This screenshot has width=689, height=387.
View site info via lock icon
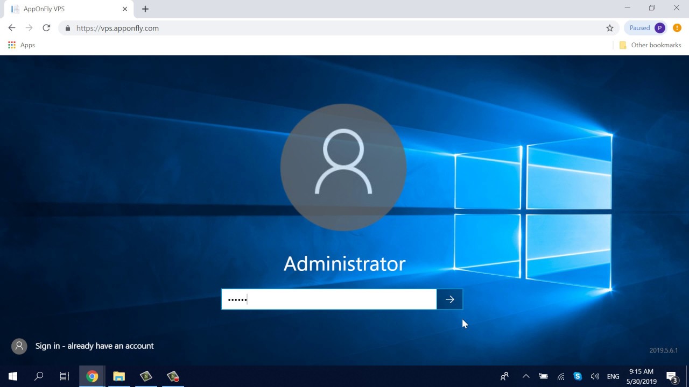tap(67, 28)
